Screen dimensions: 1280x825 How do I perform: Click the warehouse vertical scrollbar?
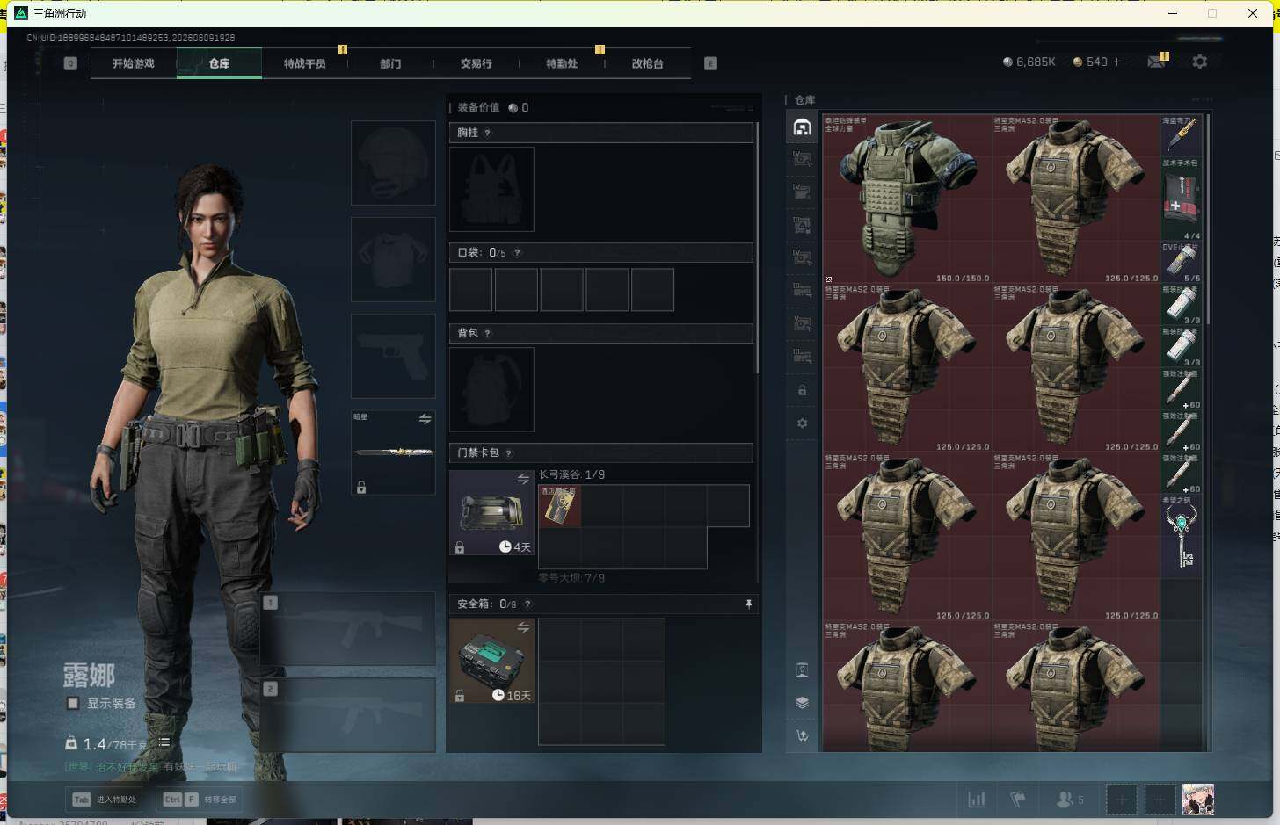point(1209,220)
